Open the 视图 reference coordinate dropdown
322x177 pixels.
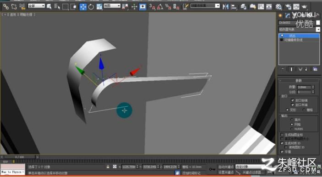click(x=112, y=6)
